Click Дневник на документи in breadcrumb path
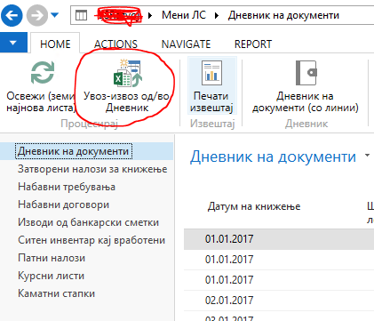This screenshot has height=321, width=374. (283, 15)
